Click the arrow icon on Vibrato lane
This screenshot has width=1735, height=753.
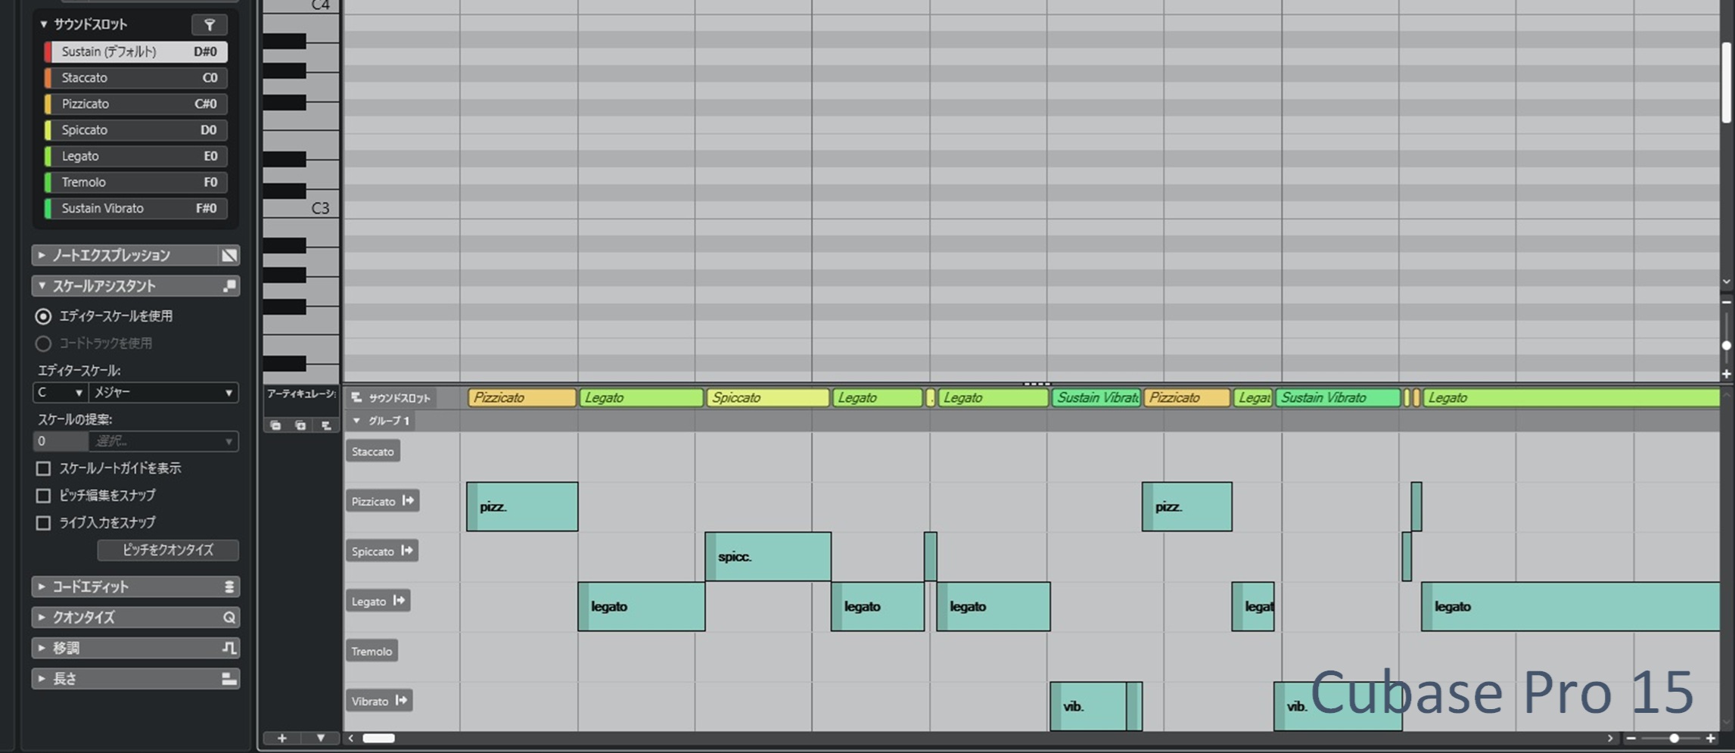[x=401, y=701]
